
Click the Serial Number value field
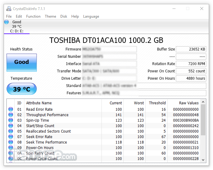point(109,57)
